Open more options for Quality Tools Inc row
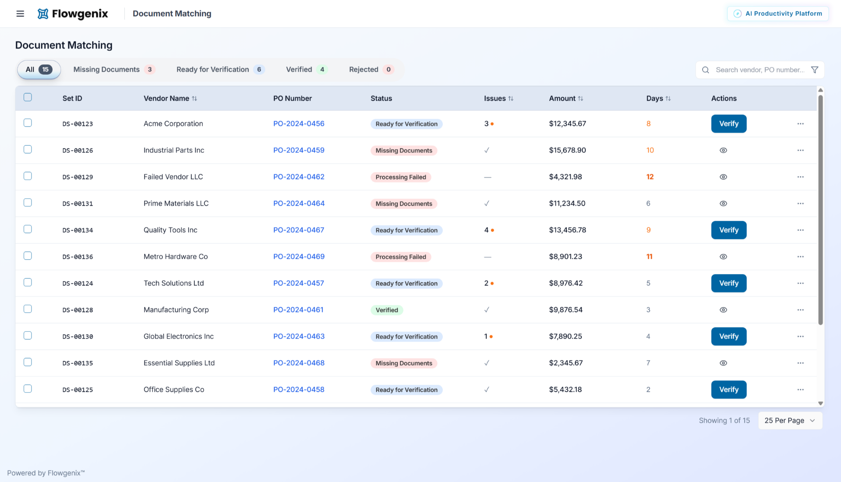Viewport: 841px width, 482px height. point(801,230)
